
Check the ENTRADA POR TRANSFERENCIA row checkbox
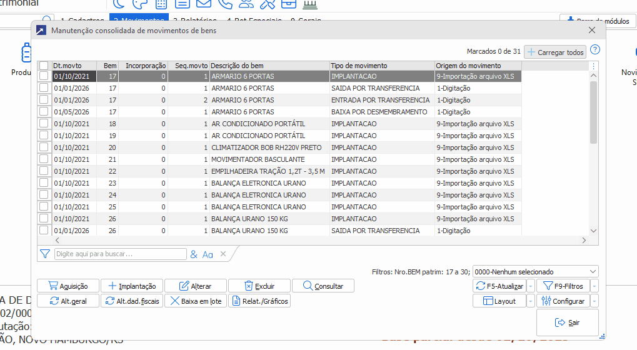click(44, 99)
